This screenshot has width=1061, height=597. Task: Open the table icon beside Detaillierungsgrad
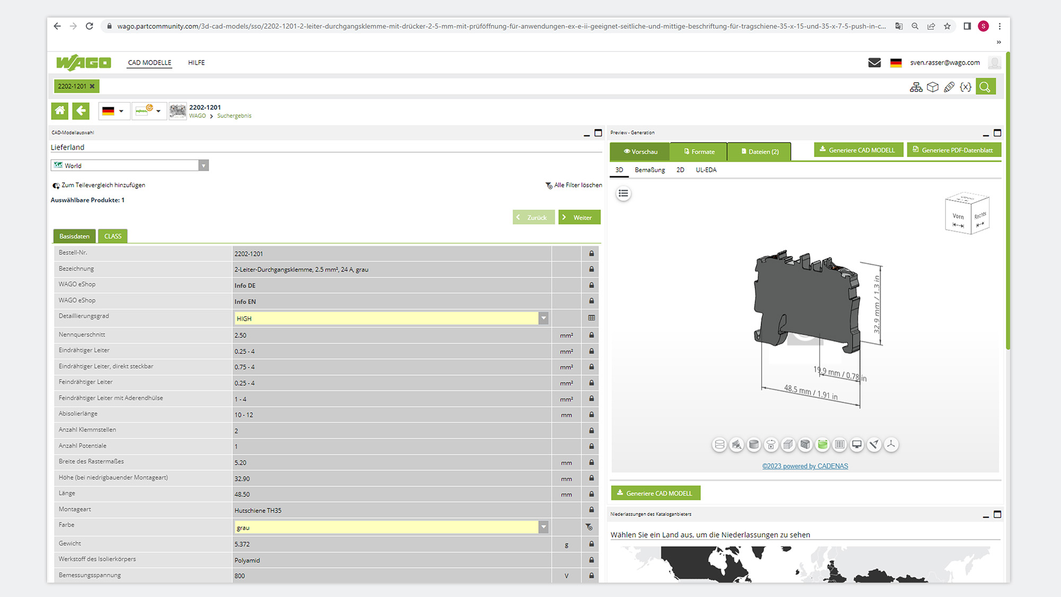(592, 318)
